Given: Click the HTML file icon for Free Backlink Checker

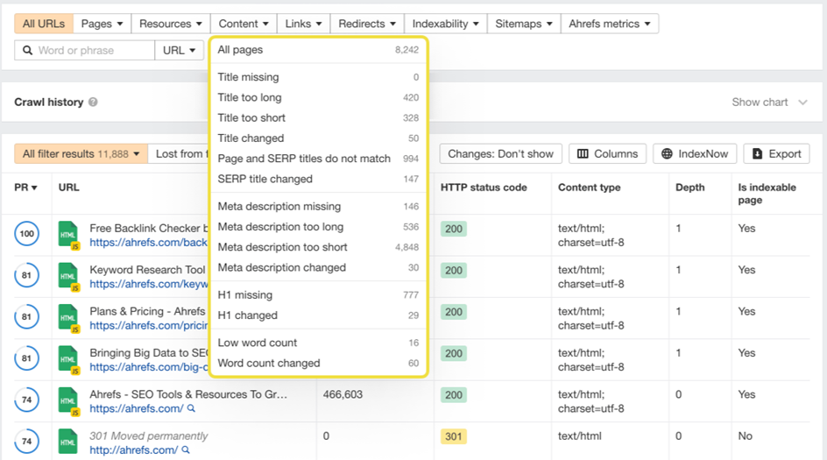Looking at the screenshot, I should [x=68, y=236].
